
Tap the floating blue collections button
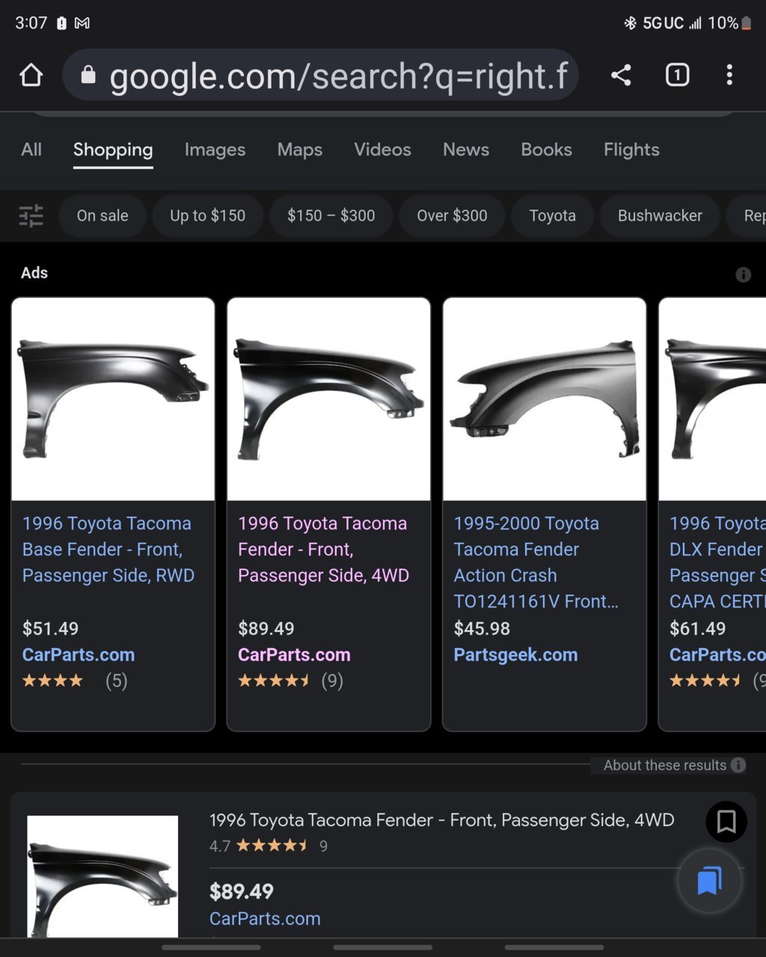point(709,881)
